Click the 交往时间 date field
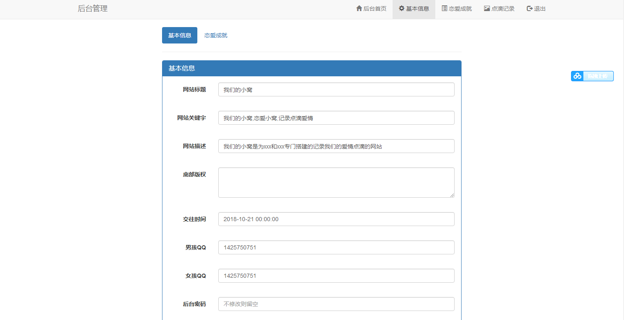 click(x=336, y=219)
